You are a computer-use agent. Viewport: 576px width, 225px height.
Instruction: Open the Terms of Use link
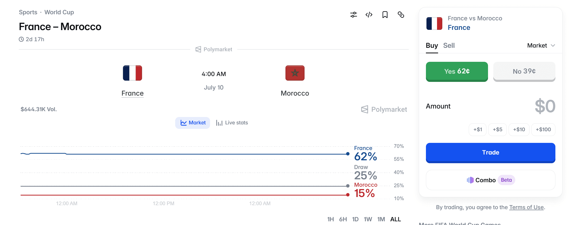pyautogui.click(x=526, y=207)
